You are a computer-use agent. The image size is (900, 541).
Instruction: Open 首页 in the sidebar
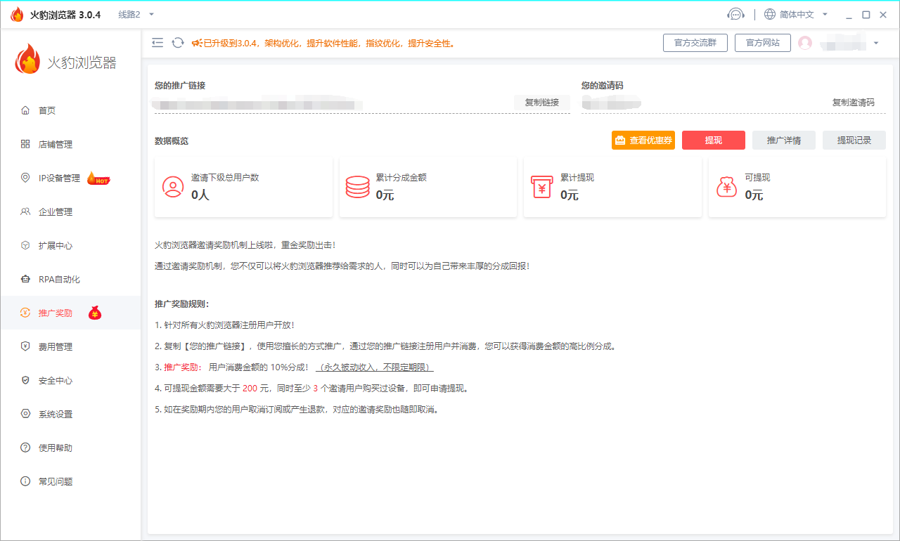[x=70, y=110]
